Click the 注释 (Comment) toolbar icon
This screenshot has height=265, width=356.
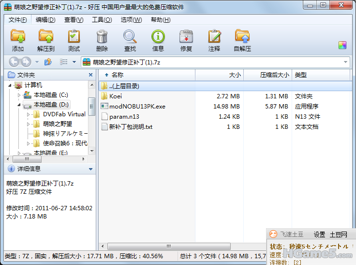pos(214,36)
